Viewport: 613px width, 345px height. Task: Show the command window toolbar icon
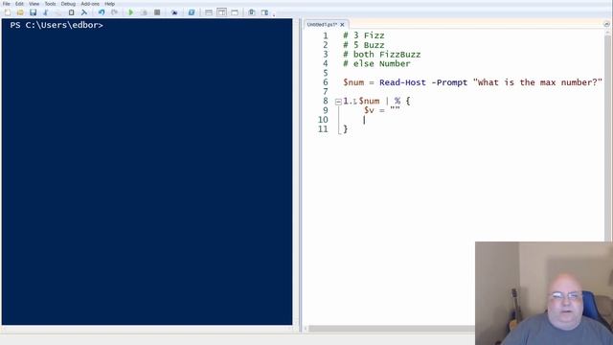pyautogui.click(x=251, y=12)
